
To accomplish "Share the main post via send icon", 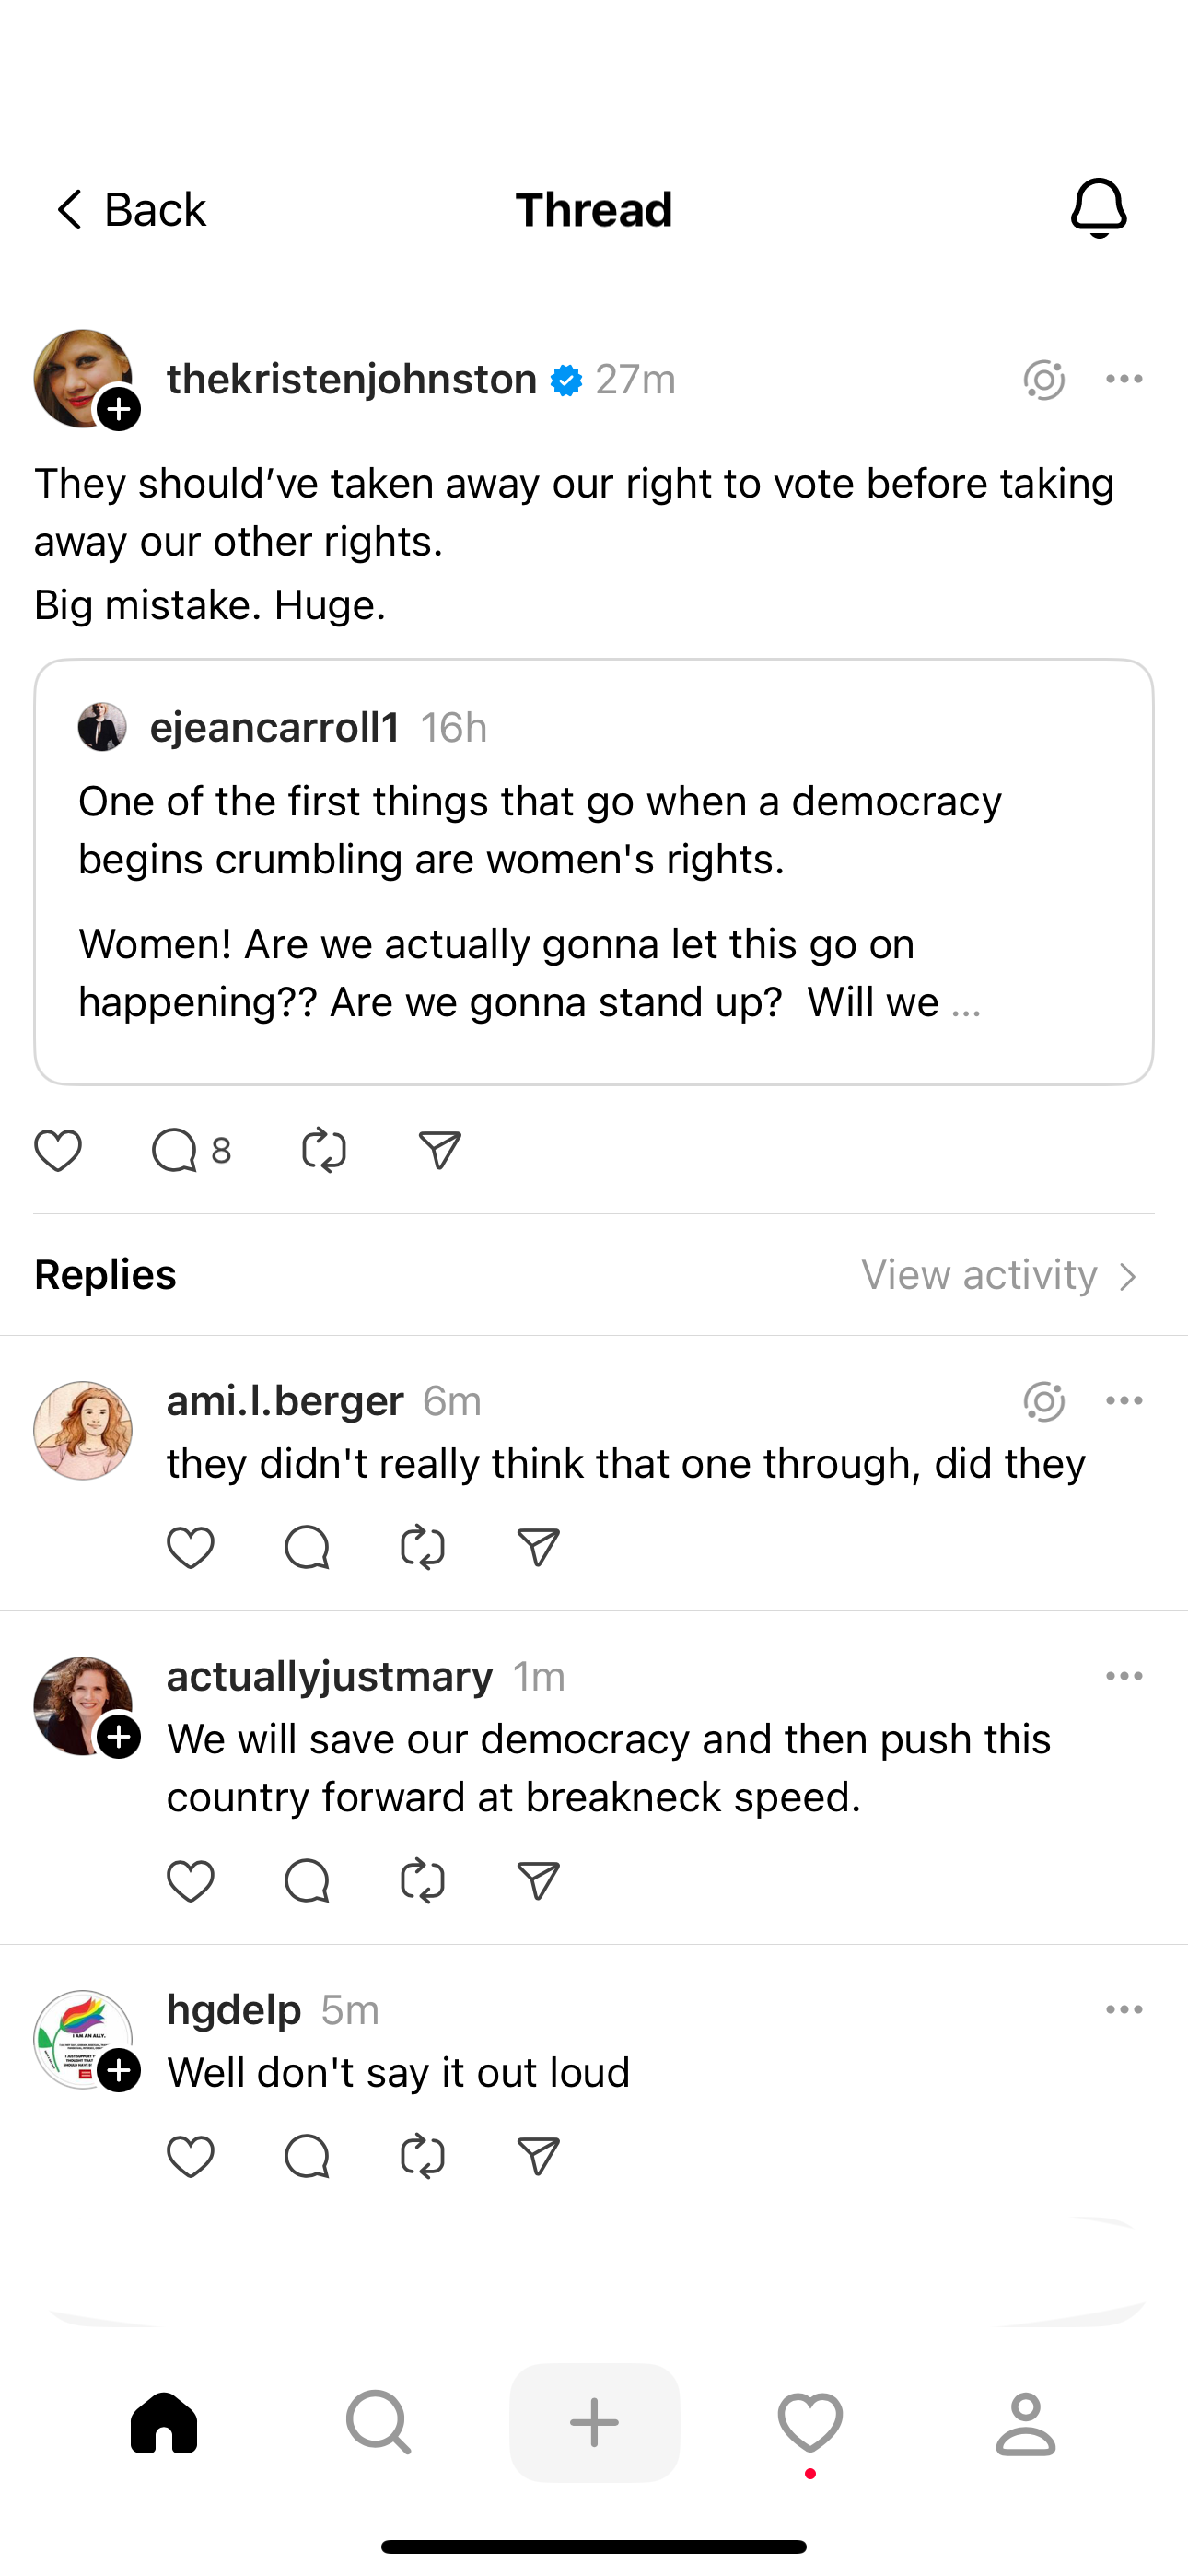I will click(x=440, y=1150).
